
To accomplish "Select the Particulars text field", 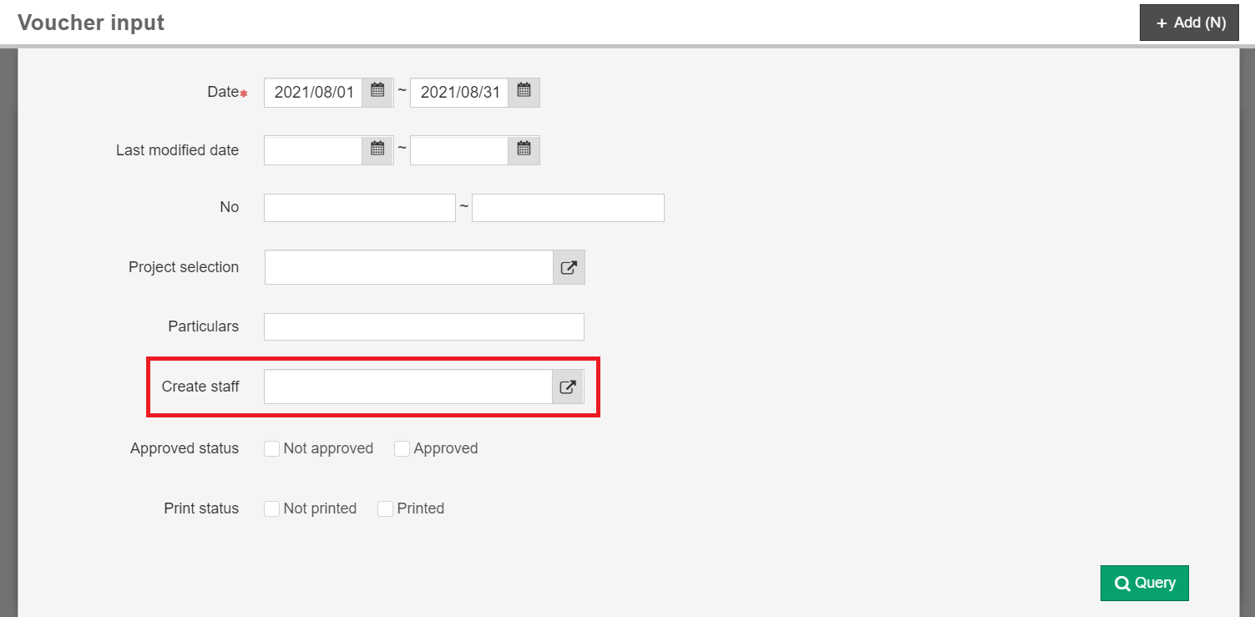I will 423,327.
